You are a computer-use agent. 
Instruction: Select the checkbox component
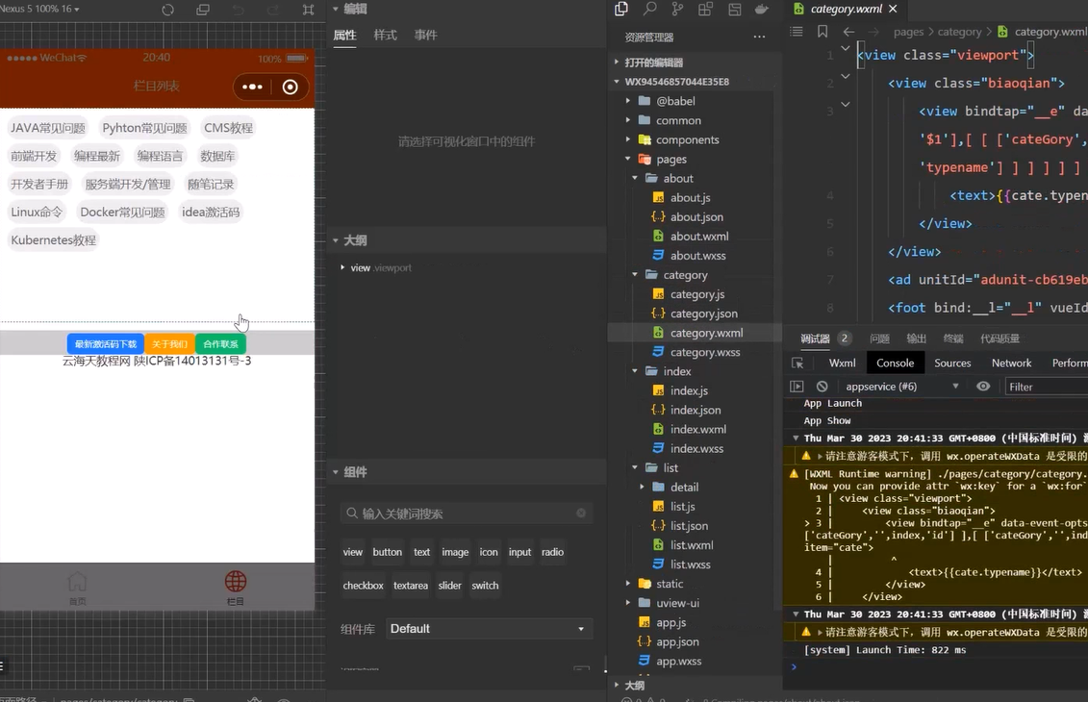tap(363, 586)
